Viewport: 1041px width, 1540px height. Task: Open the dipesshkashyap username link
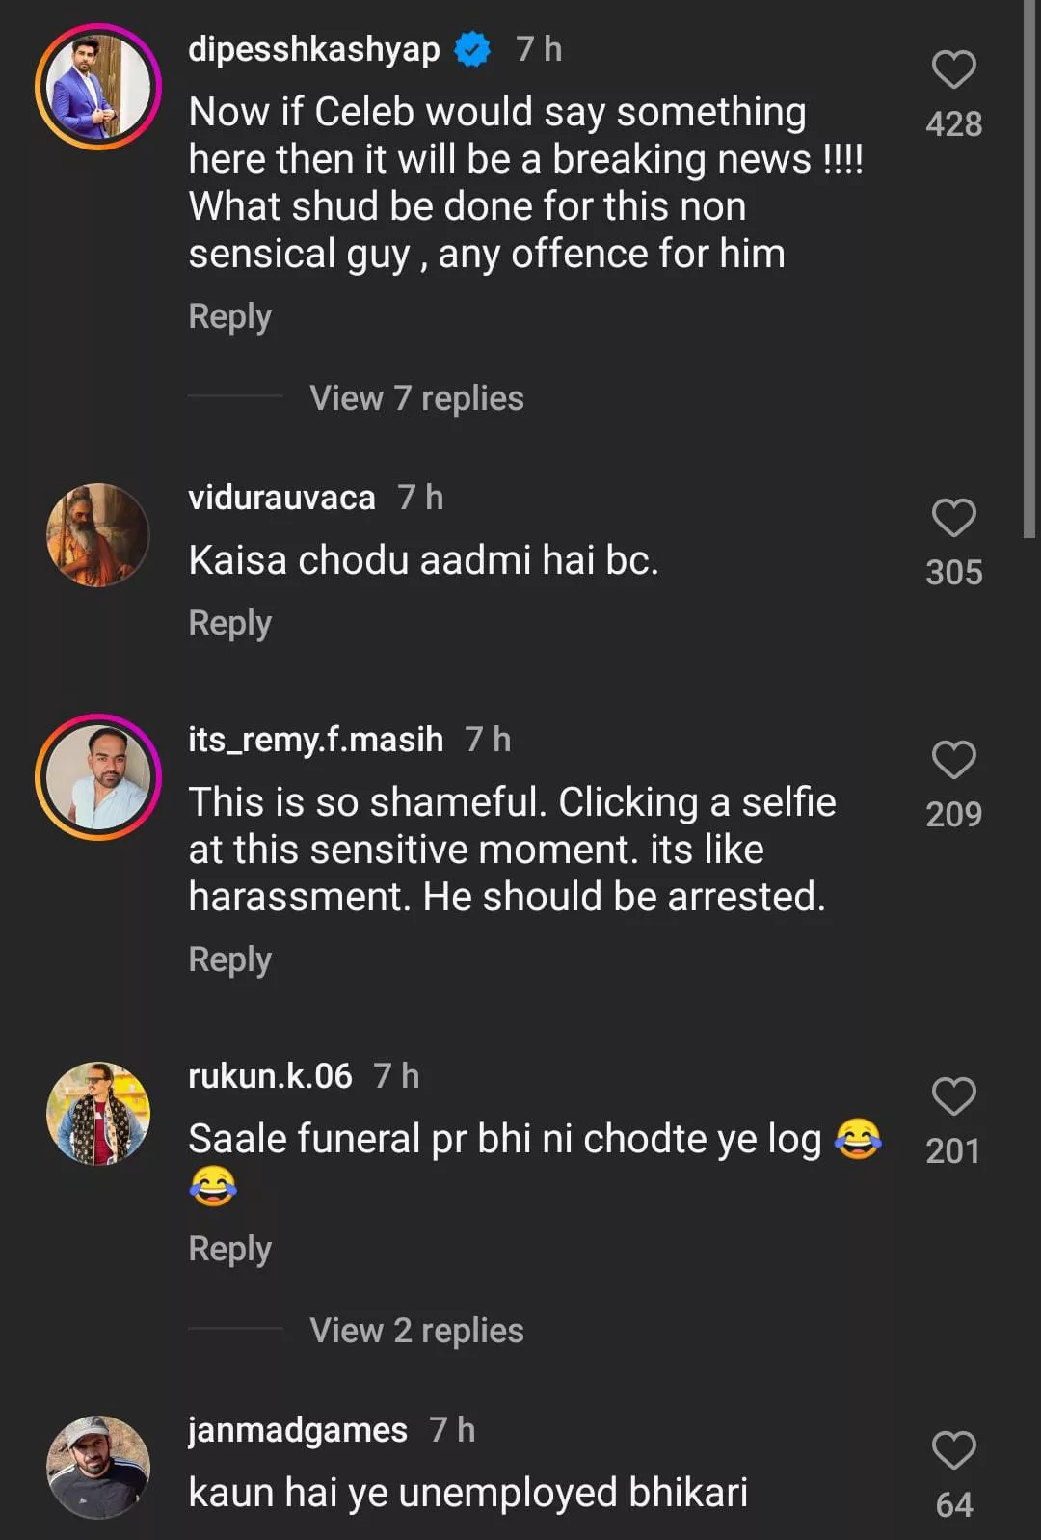point(313,49)
